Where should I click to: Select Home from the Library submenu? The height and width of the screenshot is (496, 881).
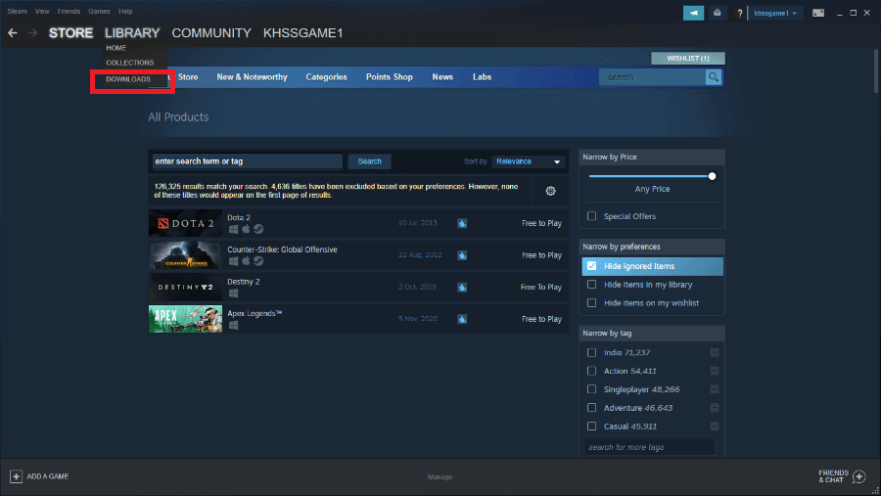click(116, 48)
